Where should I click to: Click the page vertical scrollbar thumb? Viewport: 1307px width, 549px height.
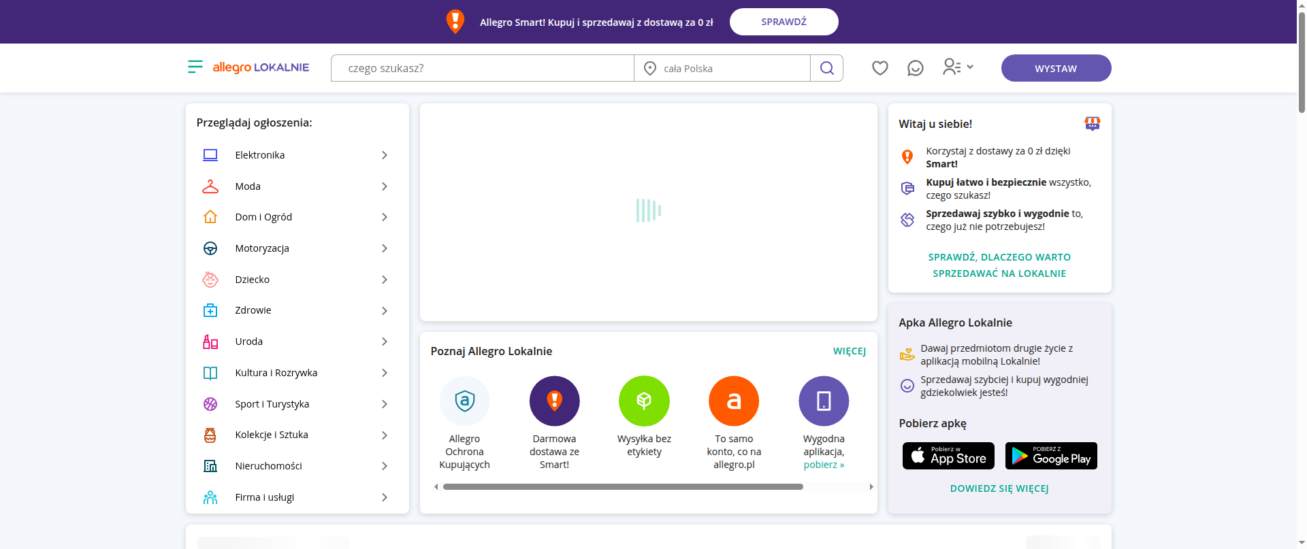1302,61
